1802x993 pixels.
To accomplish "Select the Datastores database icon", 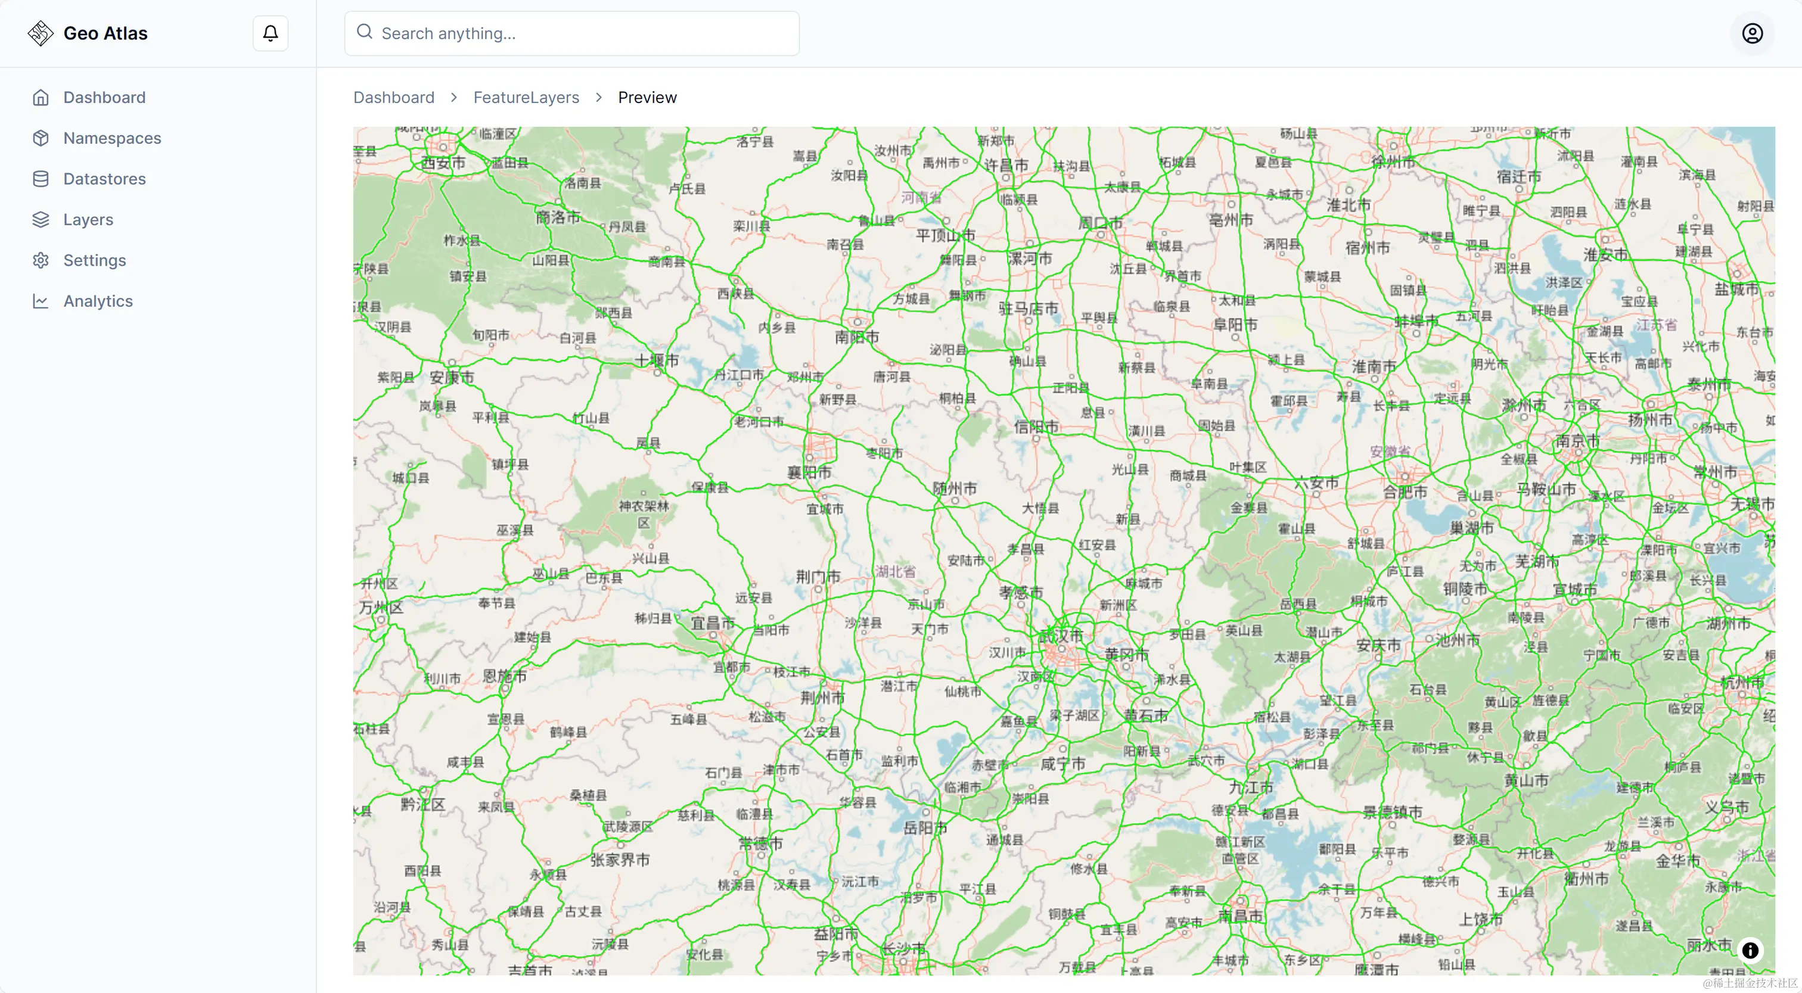I will click(41, 178).
